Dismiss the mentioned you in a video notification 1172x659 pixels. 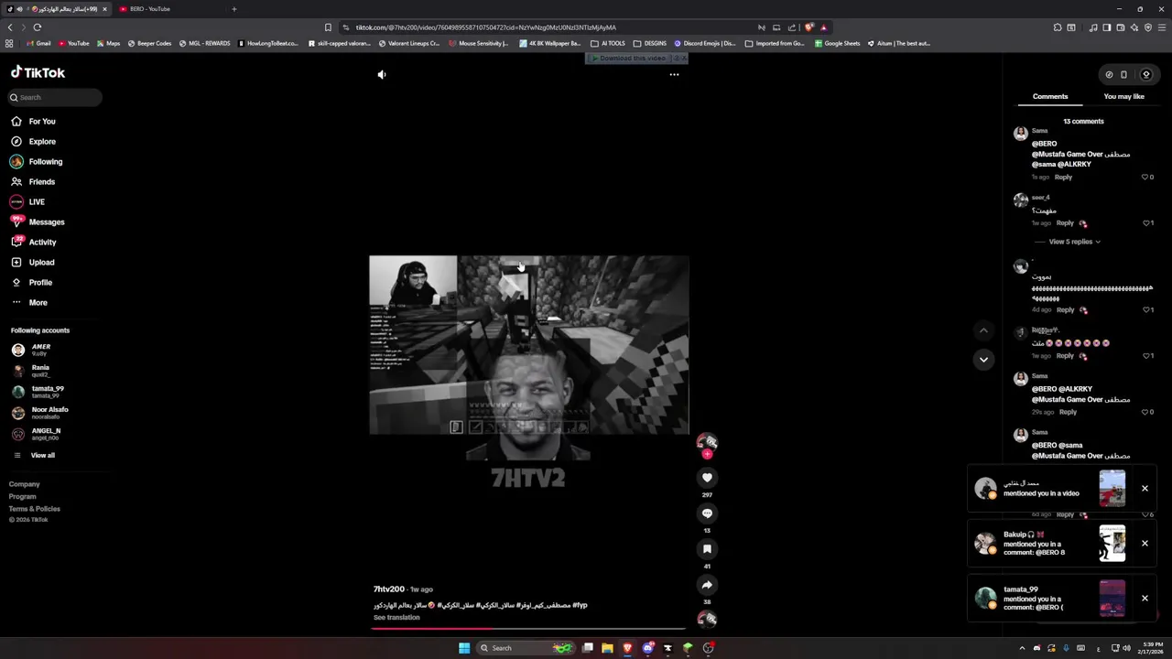tap(1145, 488)
